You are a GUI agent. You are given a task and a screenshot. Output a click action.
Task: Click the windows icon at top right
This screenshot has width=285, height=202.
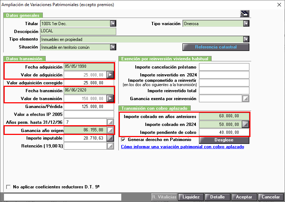[244, 14]
